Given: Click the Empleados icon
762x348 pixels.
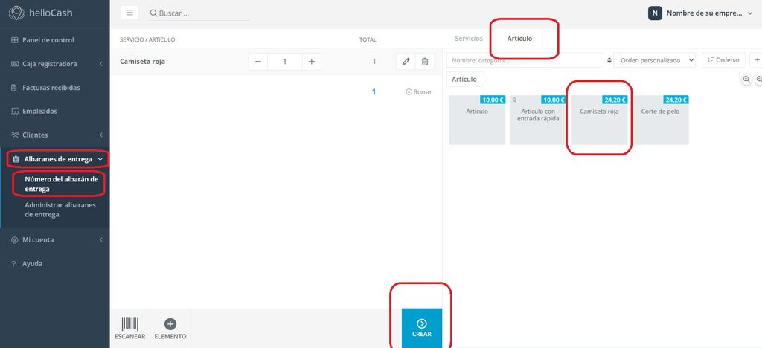Looking at the screenshot, I should pos(15,111).
